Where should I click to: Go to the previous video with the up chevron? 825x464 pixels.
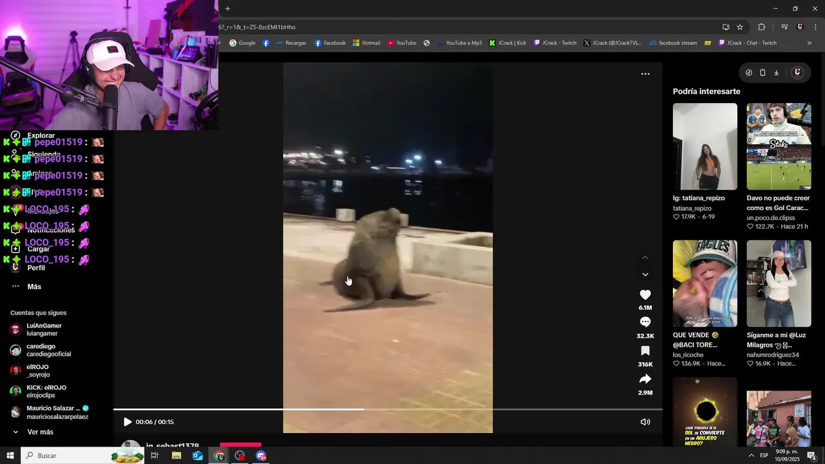pyautogui.click(x=645, y=258)
